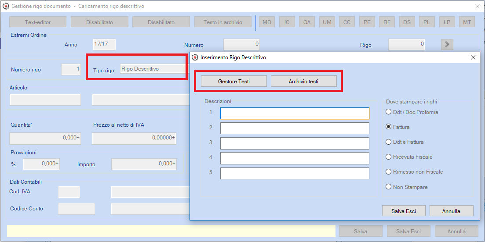Viewport: 485px width, 242px height.
Task: Click the LP toolbar button
Action: point(447,22)
